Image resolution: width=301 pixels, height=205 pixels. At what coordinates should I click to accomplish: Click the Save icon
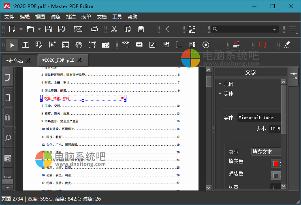pos(49,29)
